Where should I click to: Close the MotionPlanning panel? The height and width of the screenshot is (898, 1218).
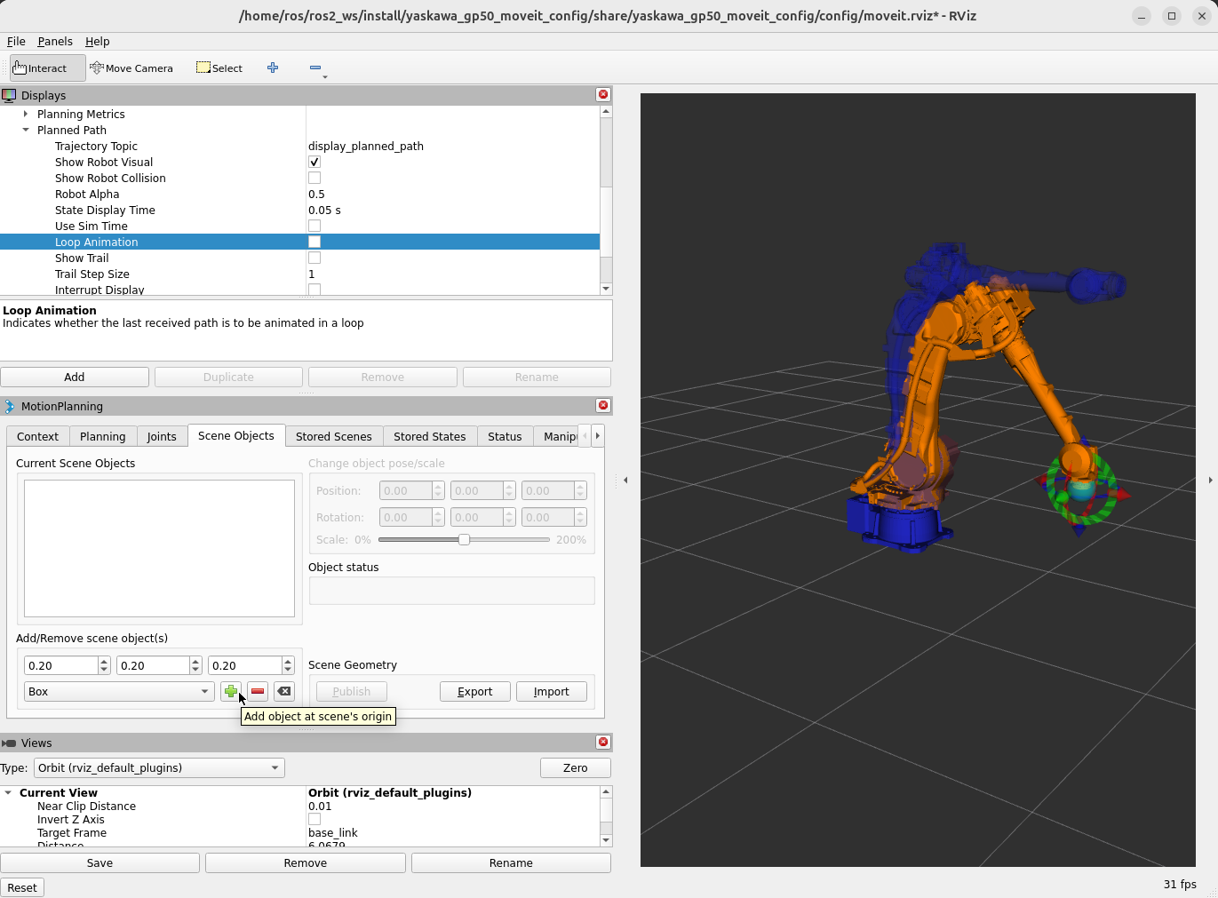[603, 405]
